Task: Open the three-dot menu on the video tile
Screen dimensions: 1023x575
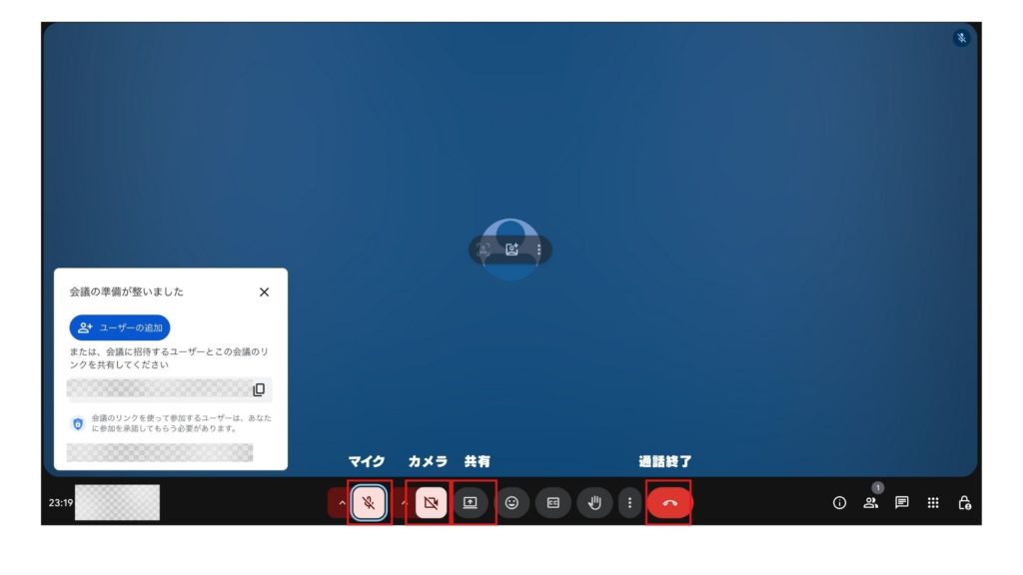Action: tap(539, 250)
